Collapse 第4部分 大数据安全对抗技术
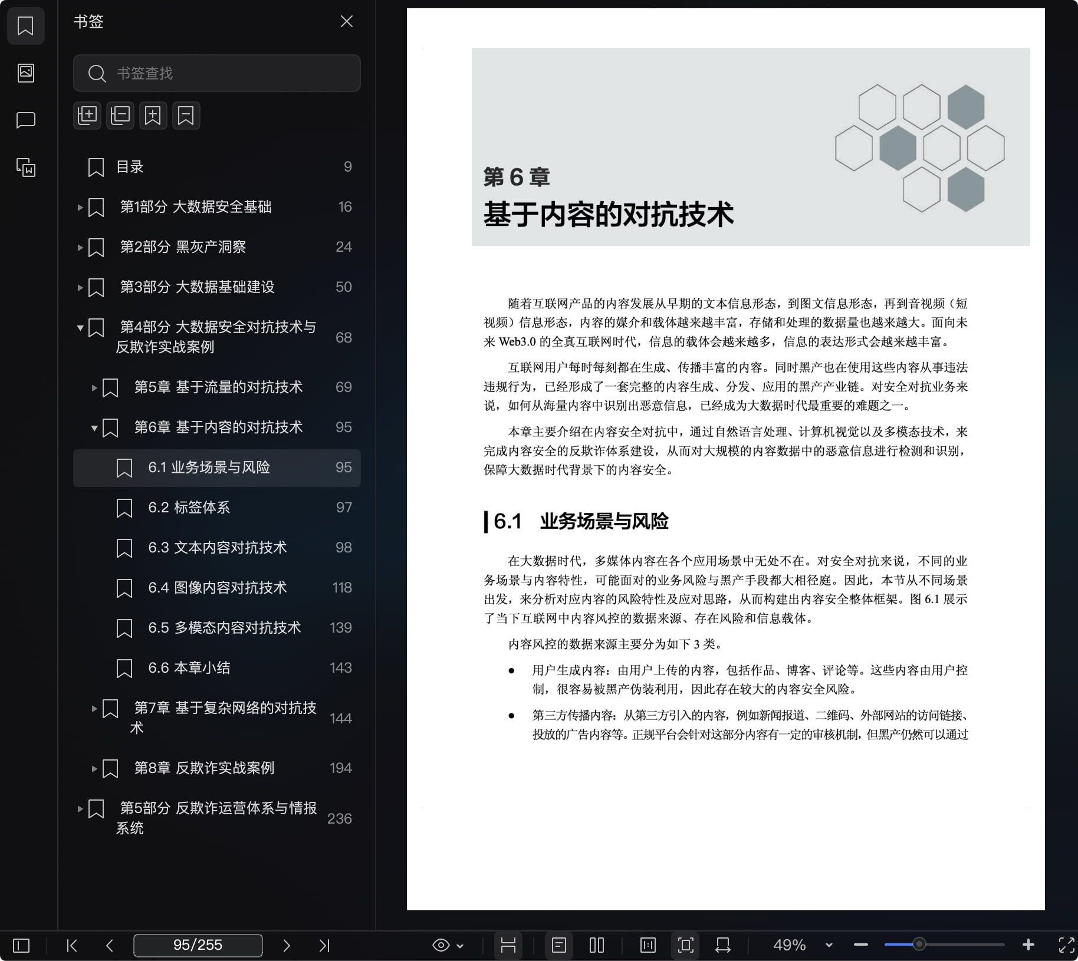The height and width of the screenshot is (961, 1078). tap(80, 328)
